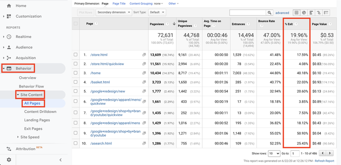The image size is (341, 165).
Task: Check the box for /store.html row
Action: point(75,55)
